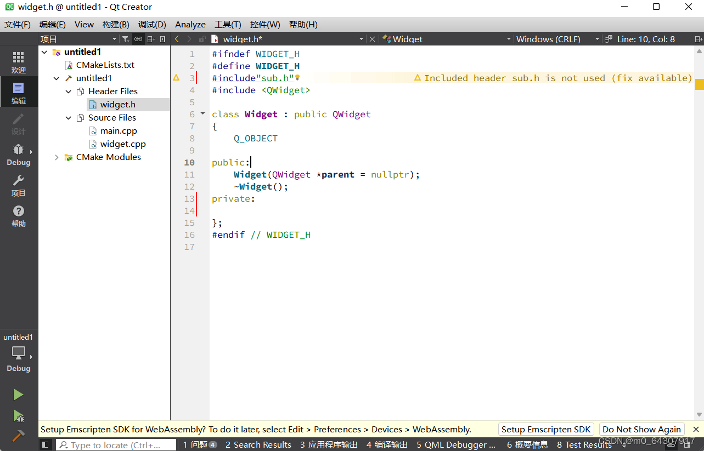Open the 构建(B) menu
The height and width of the screenshot is (451, 704).
coord(116,25)
